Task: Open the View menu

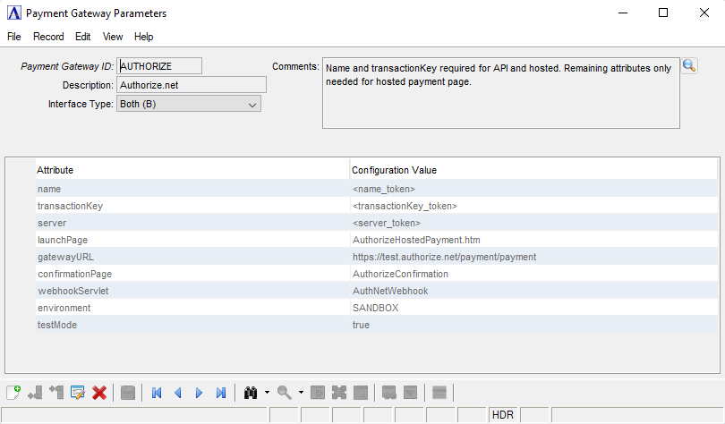Action: [x=113, y=37]
